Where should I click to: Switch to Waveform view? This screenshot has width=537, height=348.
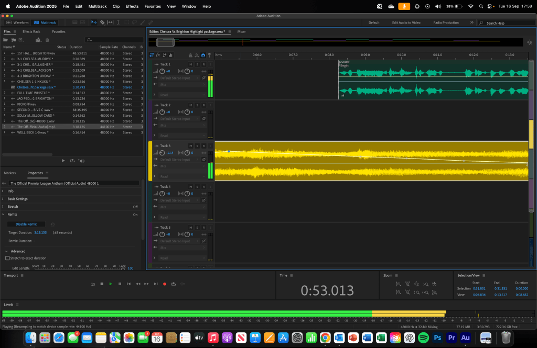(18, 23)
